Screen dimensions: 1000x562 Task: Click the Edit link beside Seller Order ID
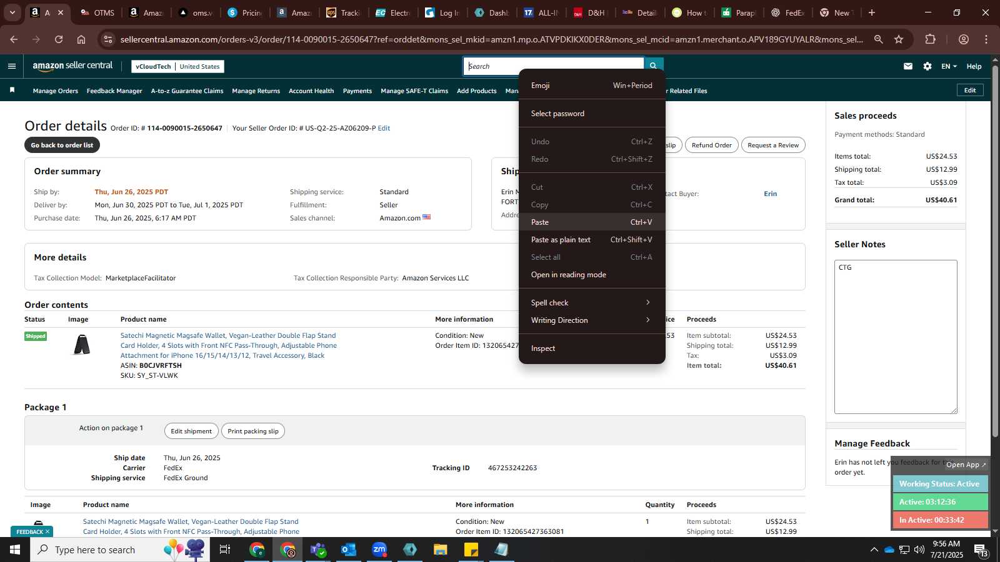coord(384,128)
